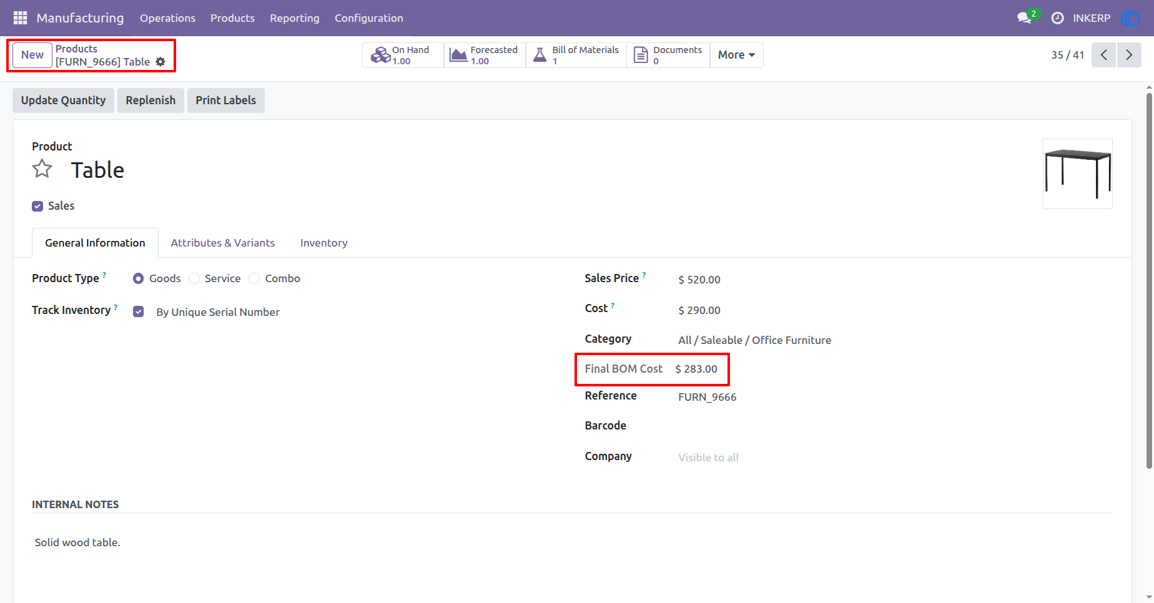Expand the More dropdown
Image resolution: width=1154 pixels, height=603 pixels.
(x=736, y=55)
